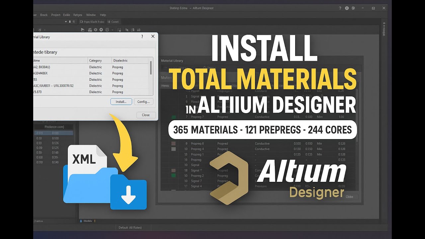Select the Signal 7 layer row
Image resolution: width=425 pixels, height=239 pixels.
(x=258, y=181)
